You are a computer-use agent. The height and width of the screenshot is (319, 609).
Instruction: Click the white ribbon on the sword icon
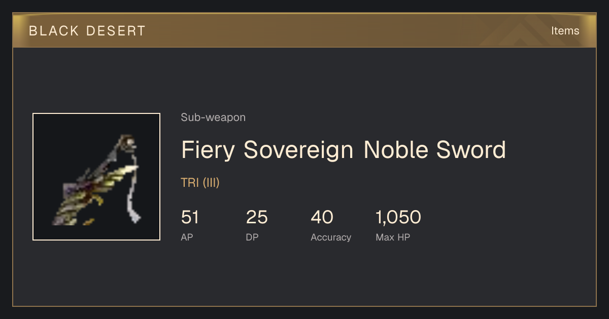pos(133,192)
